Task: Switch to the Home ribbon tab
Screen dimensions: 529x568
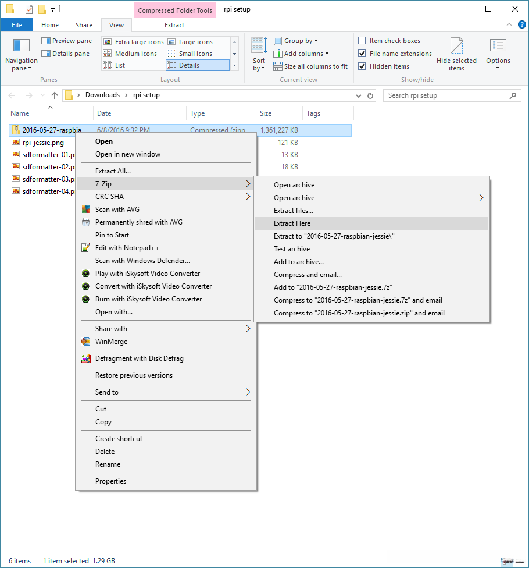Action: coord(50,25)
